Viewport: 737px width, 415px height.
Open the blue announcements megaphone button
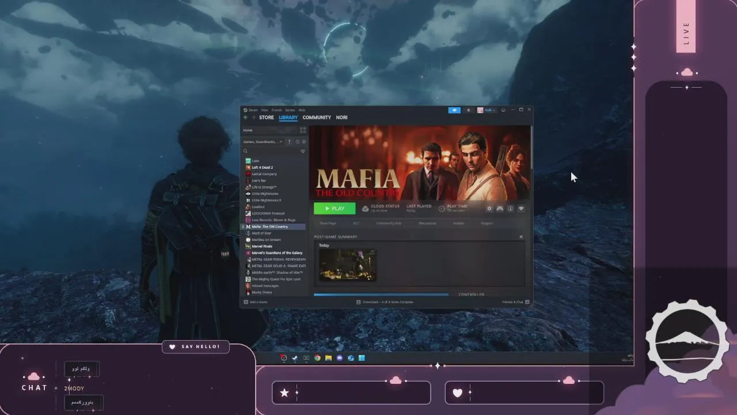click(454, 110)
